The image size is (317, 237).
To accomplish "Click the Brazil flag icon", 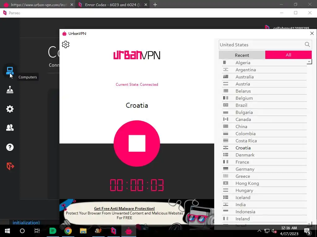I will tap(226, 105).
